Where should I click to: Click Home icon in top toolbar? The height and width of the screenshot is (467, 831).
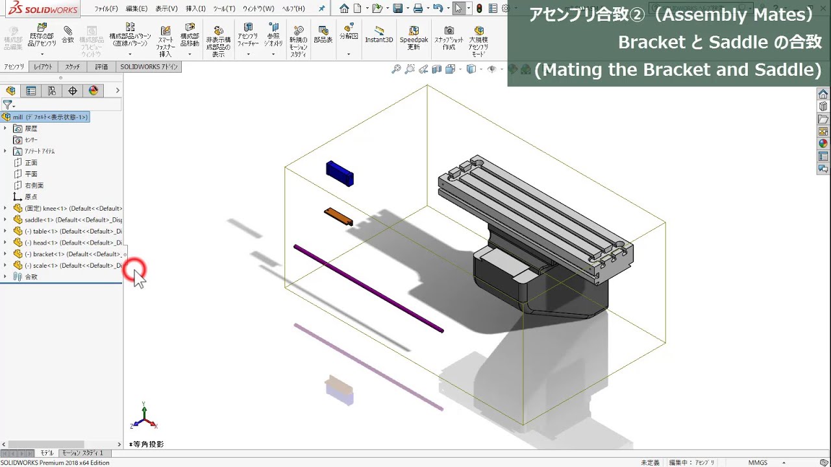(344, 8)
